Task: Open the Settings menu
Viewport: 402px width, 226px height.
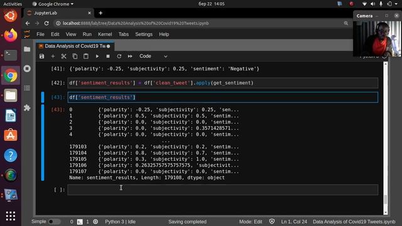Action: 144,35
